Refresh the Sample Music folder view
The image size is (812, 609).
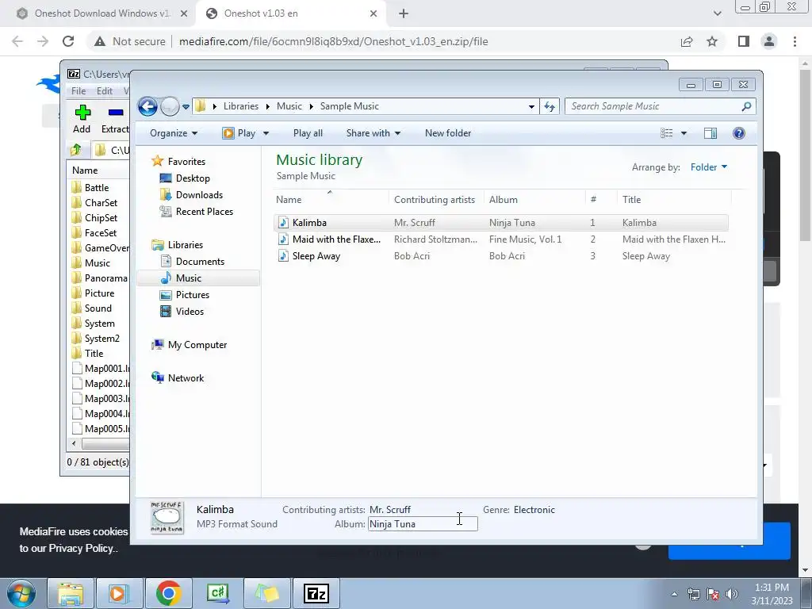tap(550, 107)
